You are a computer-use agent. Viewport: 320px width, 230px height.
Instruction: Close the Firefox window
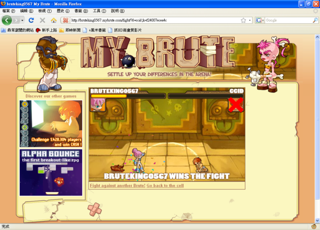(316, 4)
